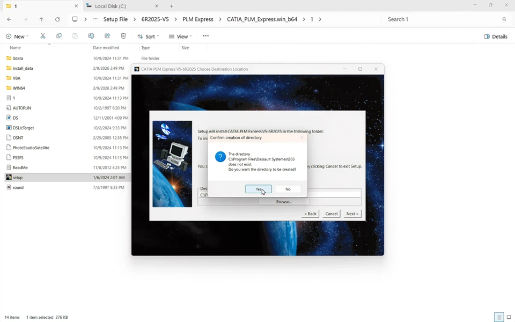The image size is (515, 322).
Task: Click the Share toolbar icon
Action: [107, 36]
